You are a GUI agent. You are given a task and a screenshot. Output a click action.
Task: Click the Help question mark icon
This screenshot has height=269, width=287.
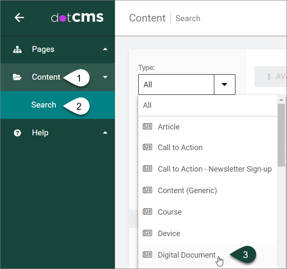17,133
